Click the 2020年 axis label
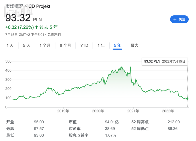Image resolution: width=196 pixels, height=141 pixels. pos(98,111)
